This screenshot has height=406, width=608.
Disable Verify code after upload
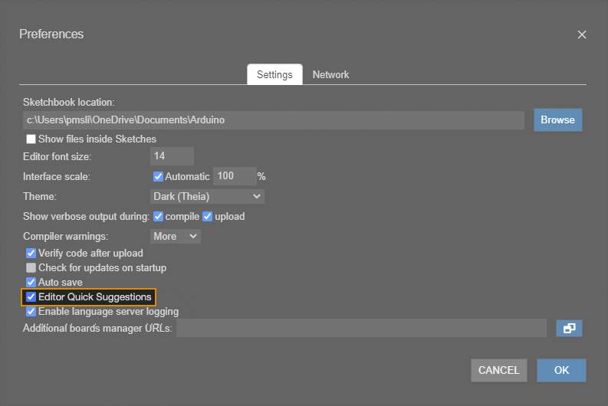(31, 253)
